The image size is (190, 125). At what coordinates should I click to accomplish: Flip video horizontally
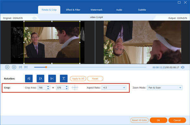pos(52,79)
